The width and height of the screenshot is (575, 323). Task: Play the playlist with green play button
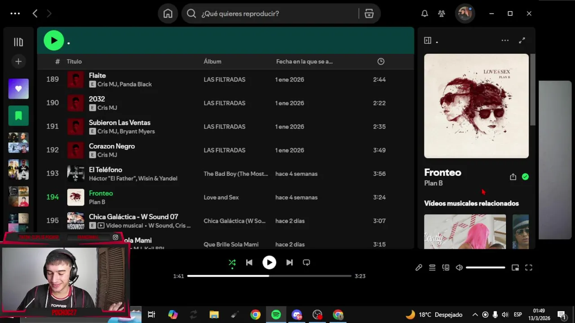54,41
